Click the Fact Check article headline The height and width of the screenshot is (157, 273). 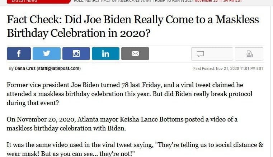(133, 26)
